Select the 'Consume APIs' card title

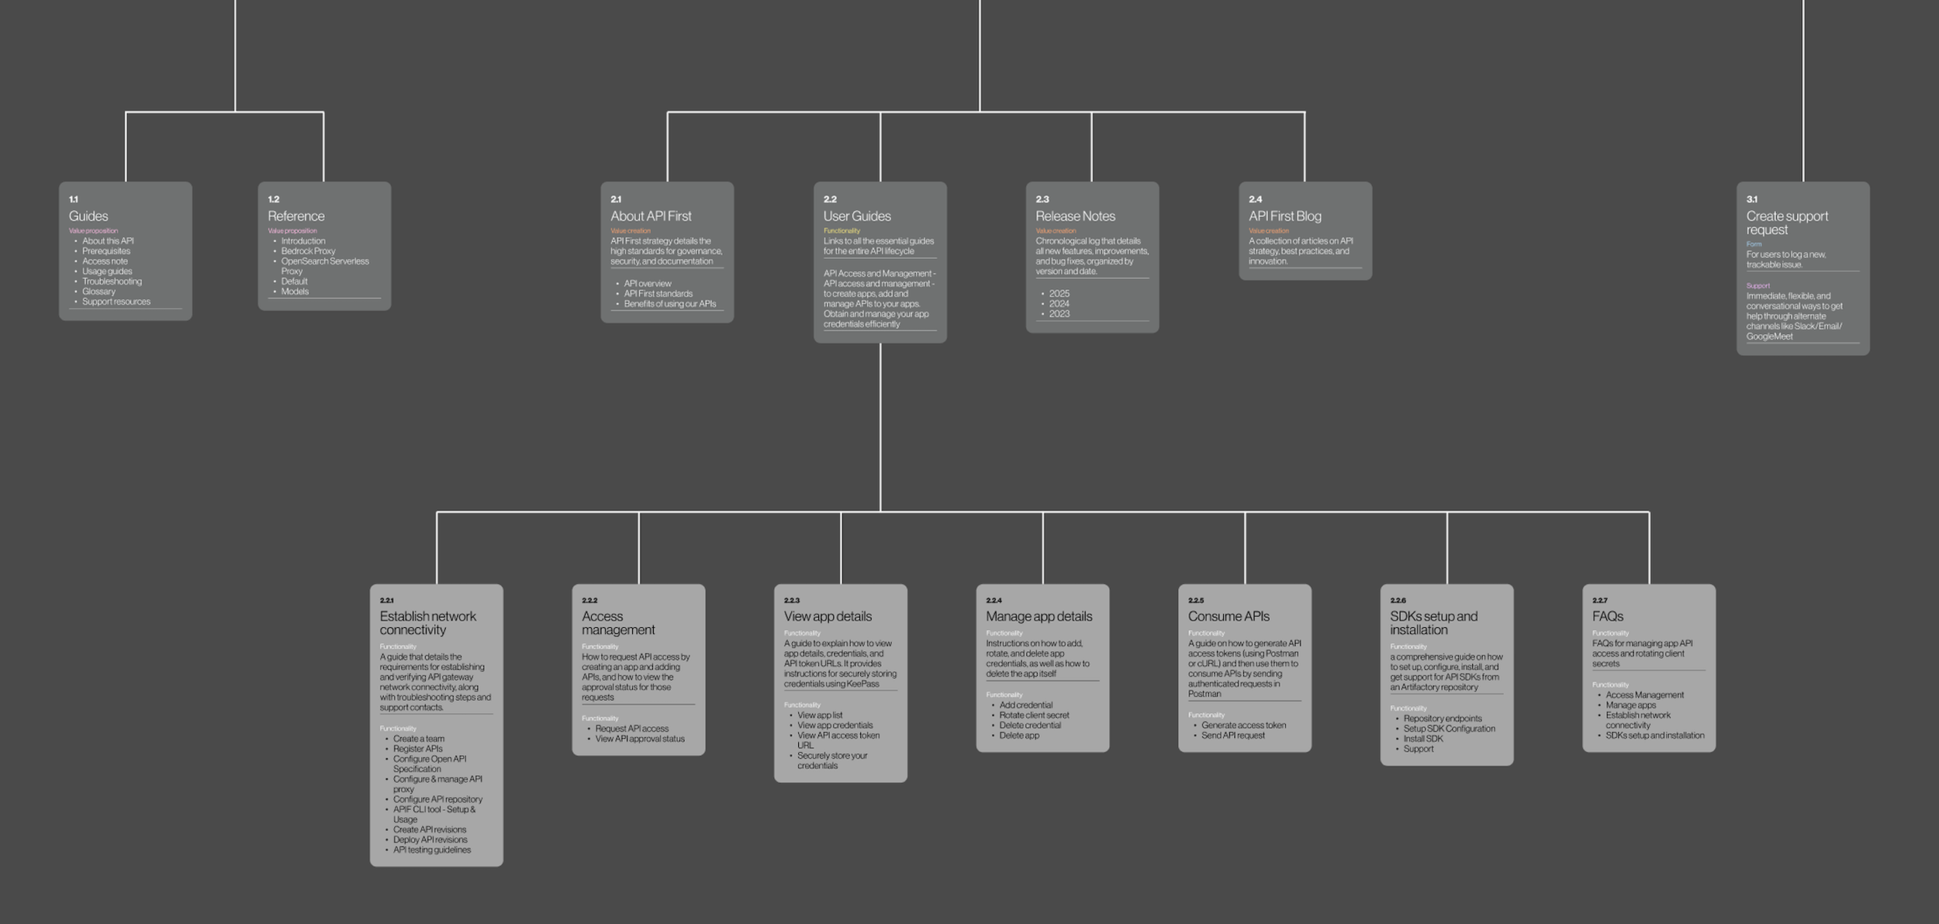tap(1229, 616)
